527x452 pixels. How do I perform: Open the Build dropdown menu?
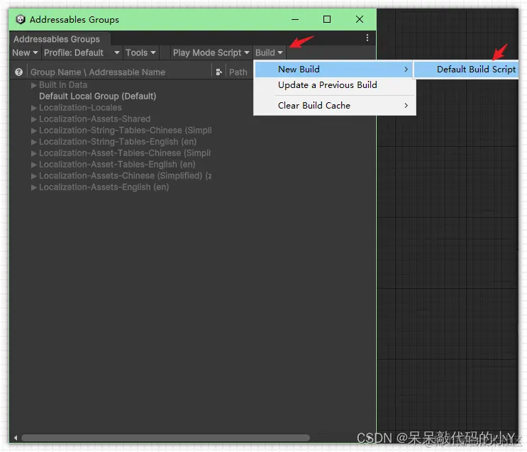269,53
